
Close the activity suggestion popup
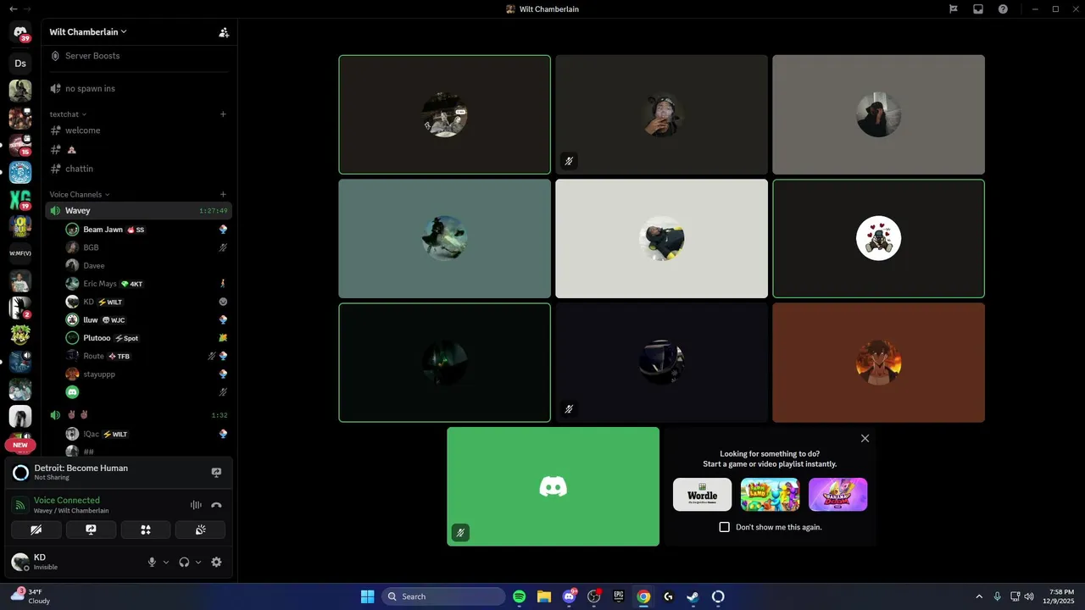(x=865, y=439)
